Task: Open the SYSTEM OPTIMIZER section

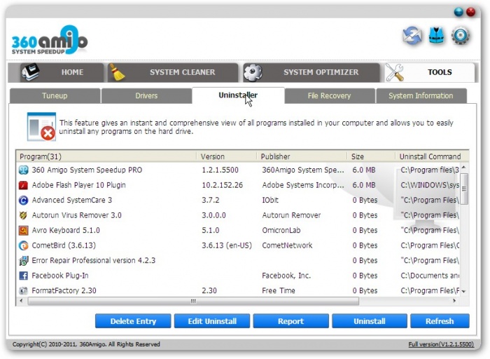Action: click(311, 72)
